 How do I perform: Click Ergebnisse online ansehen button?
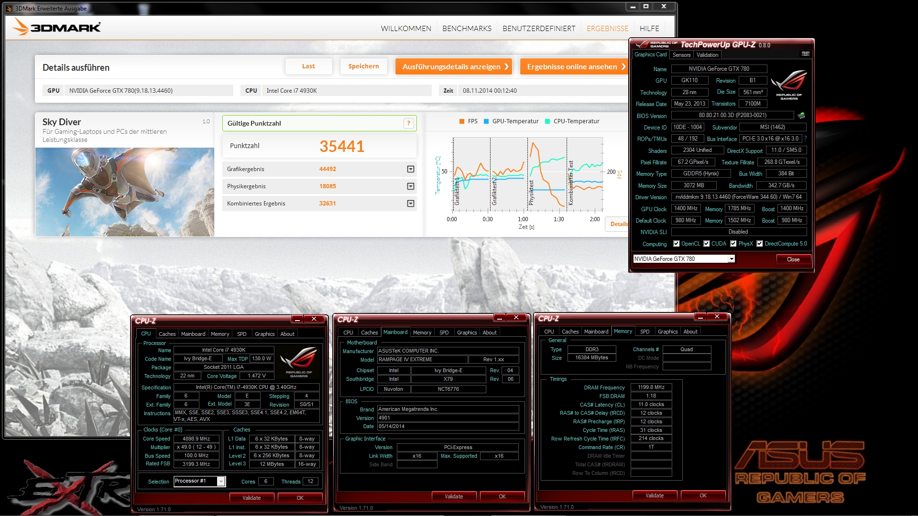tap(574, 66)
